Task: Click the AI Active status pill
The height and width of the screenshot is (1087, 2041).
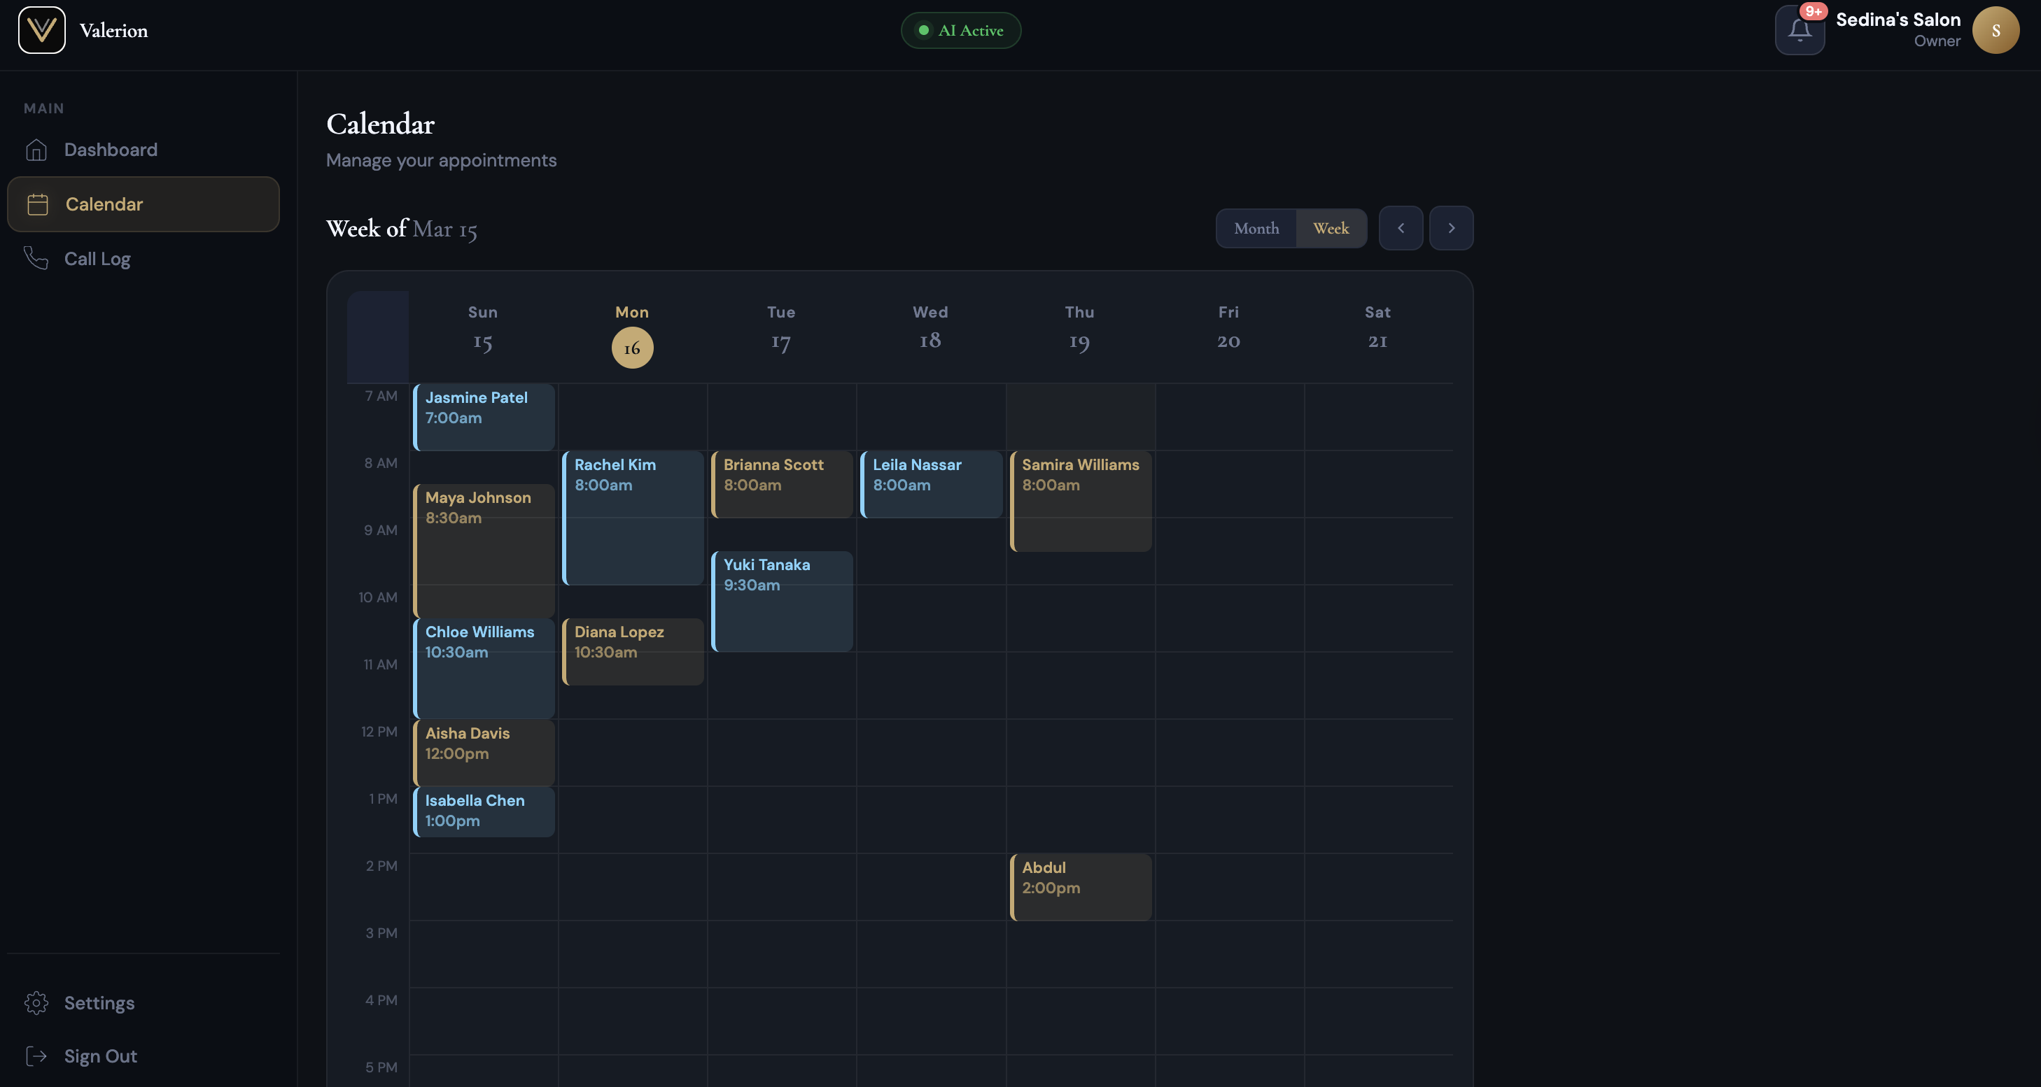Action: click(960, 30)
